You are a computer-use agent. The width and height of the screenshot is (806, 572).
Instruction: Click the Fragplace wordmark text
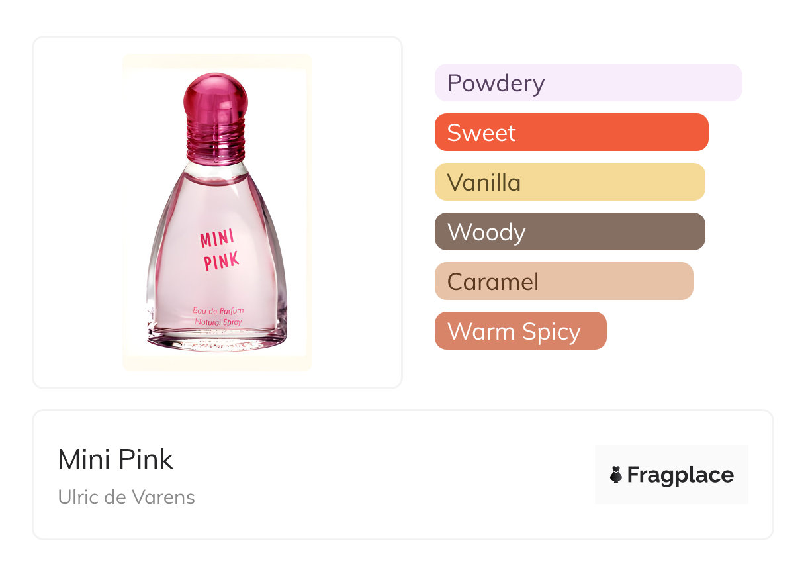point(680,475)
